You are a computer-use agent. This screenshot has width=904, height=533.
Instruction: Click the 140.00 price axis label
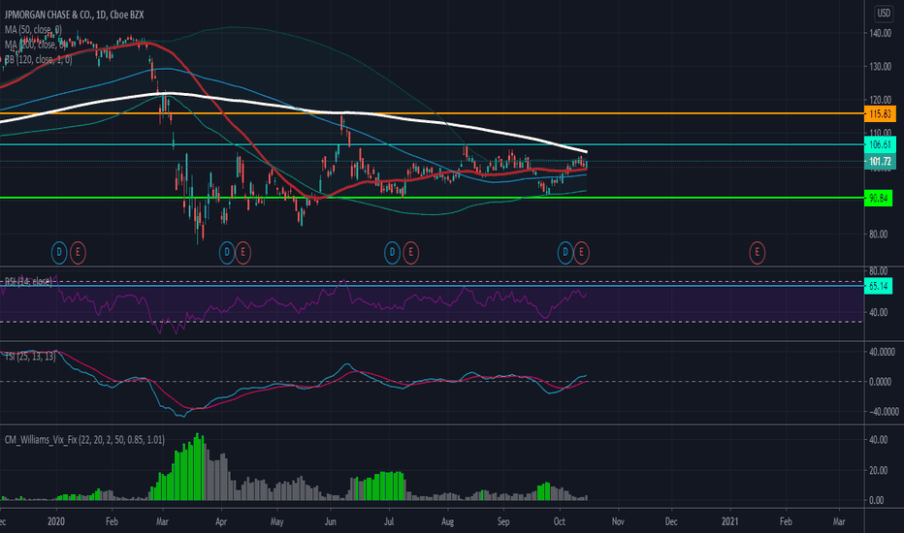click(881, 33)
